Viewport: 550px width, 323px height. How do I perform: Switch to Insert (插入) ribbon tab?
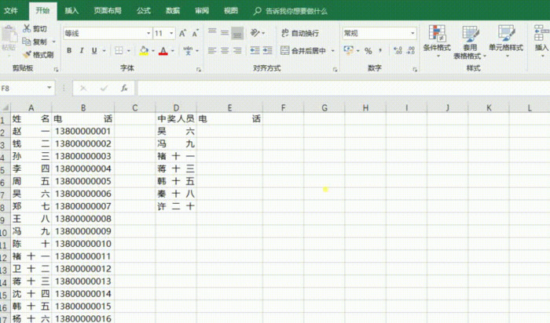pos(71,10)
